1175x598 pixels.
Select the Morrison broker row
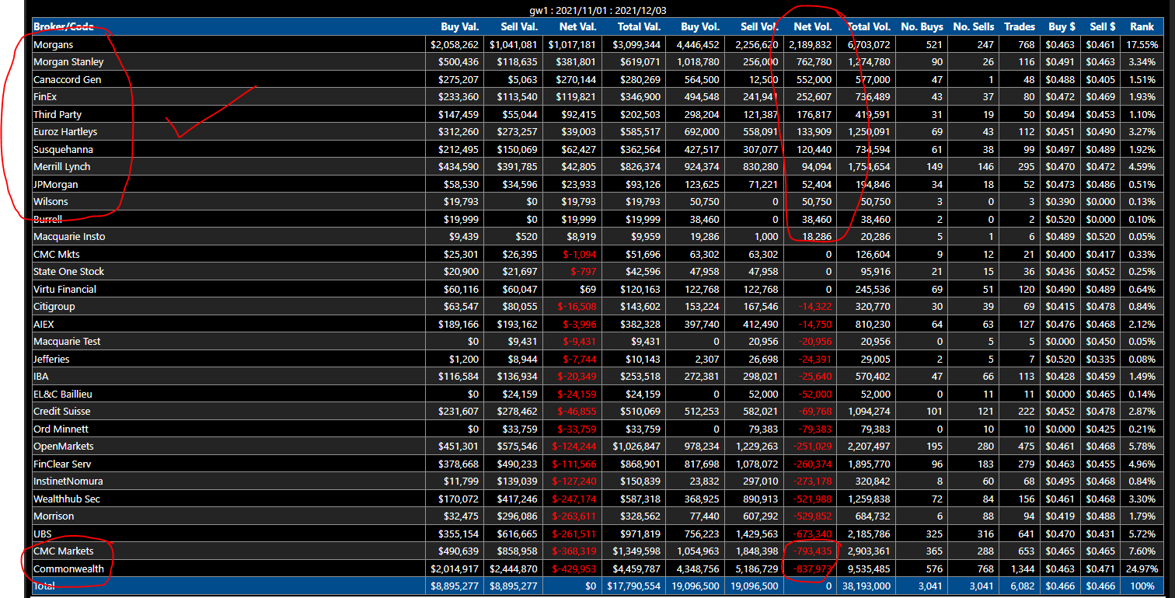tap(598, 516)
